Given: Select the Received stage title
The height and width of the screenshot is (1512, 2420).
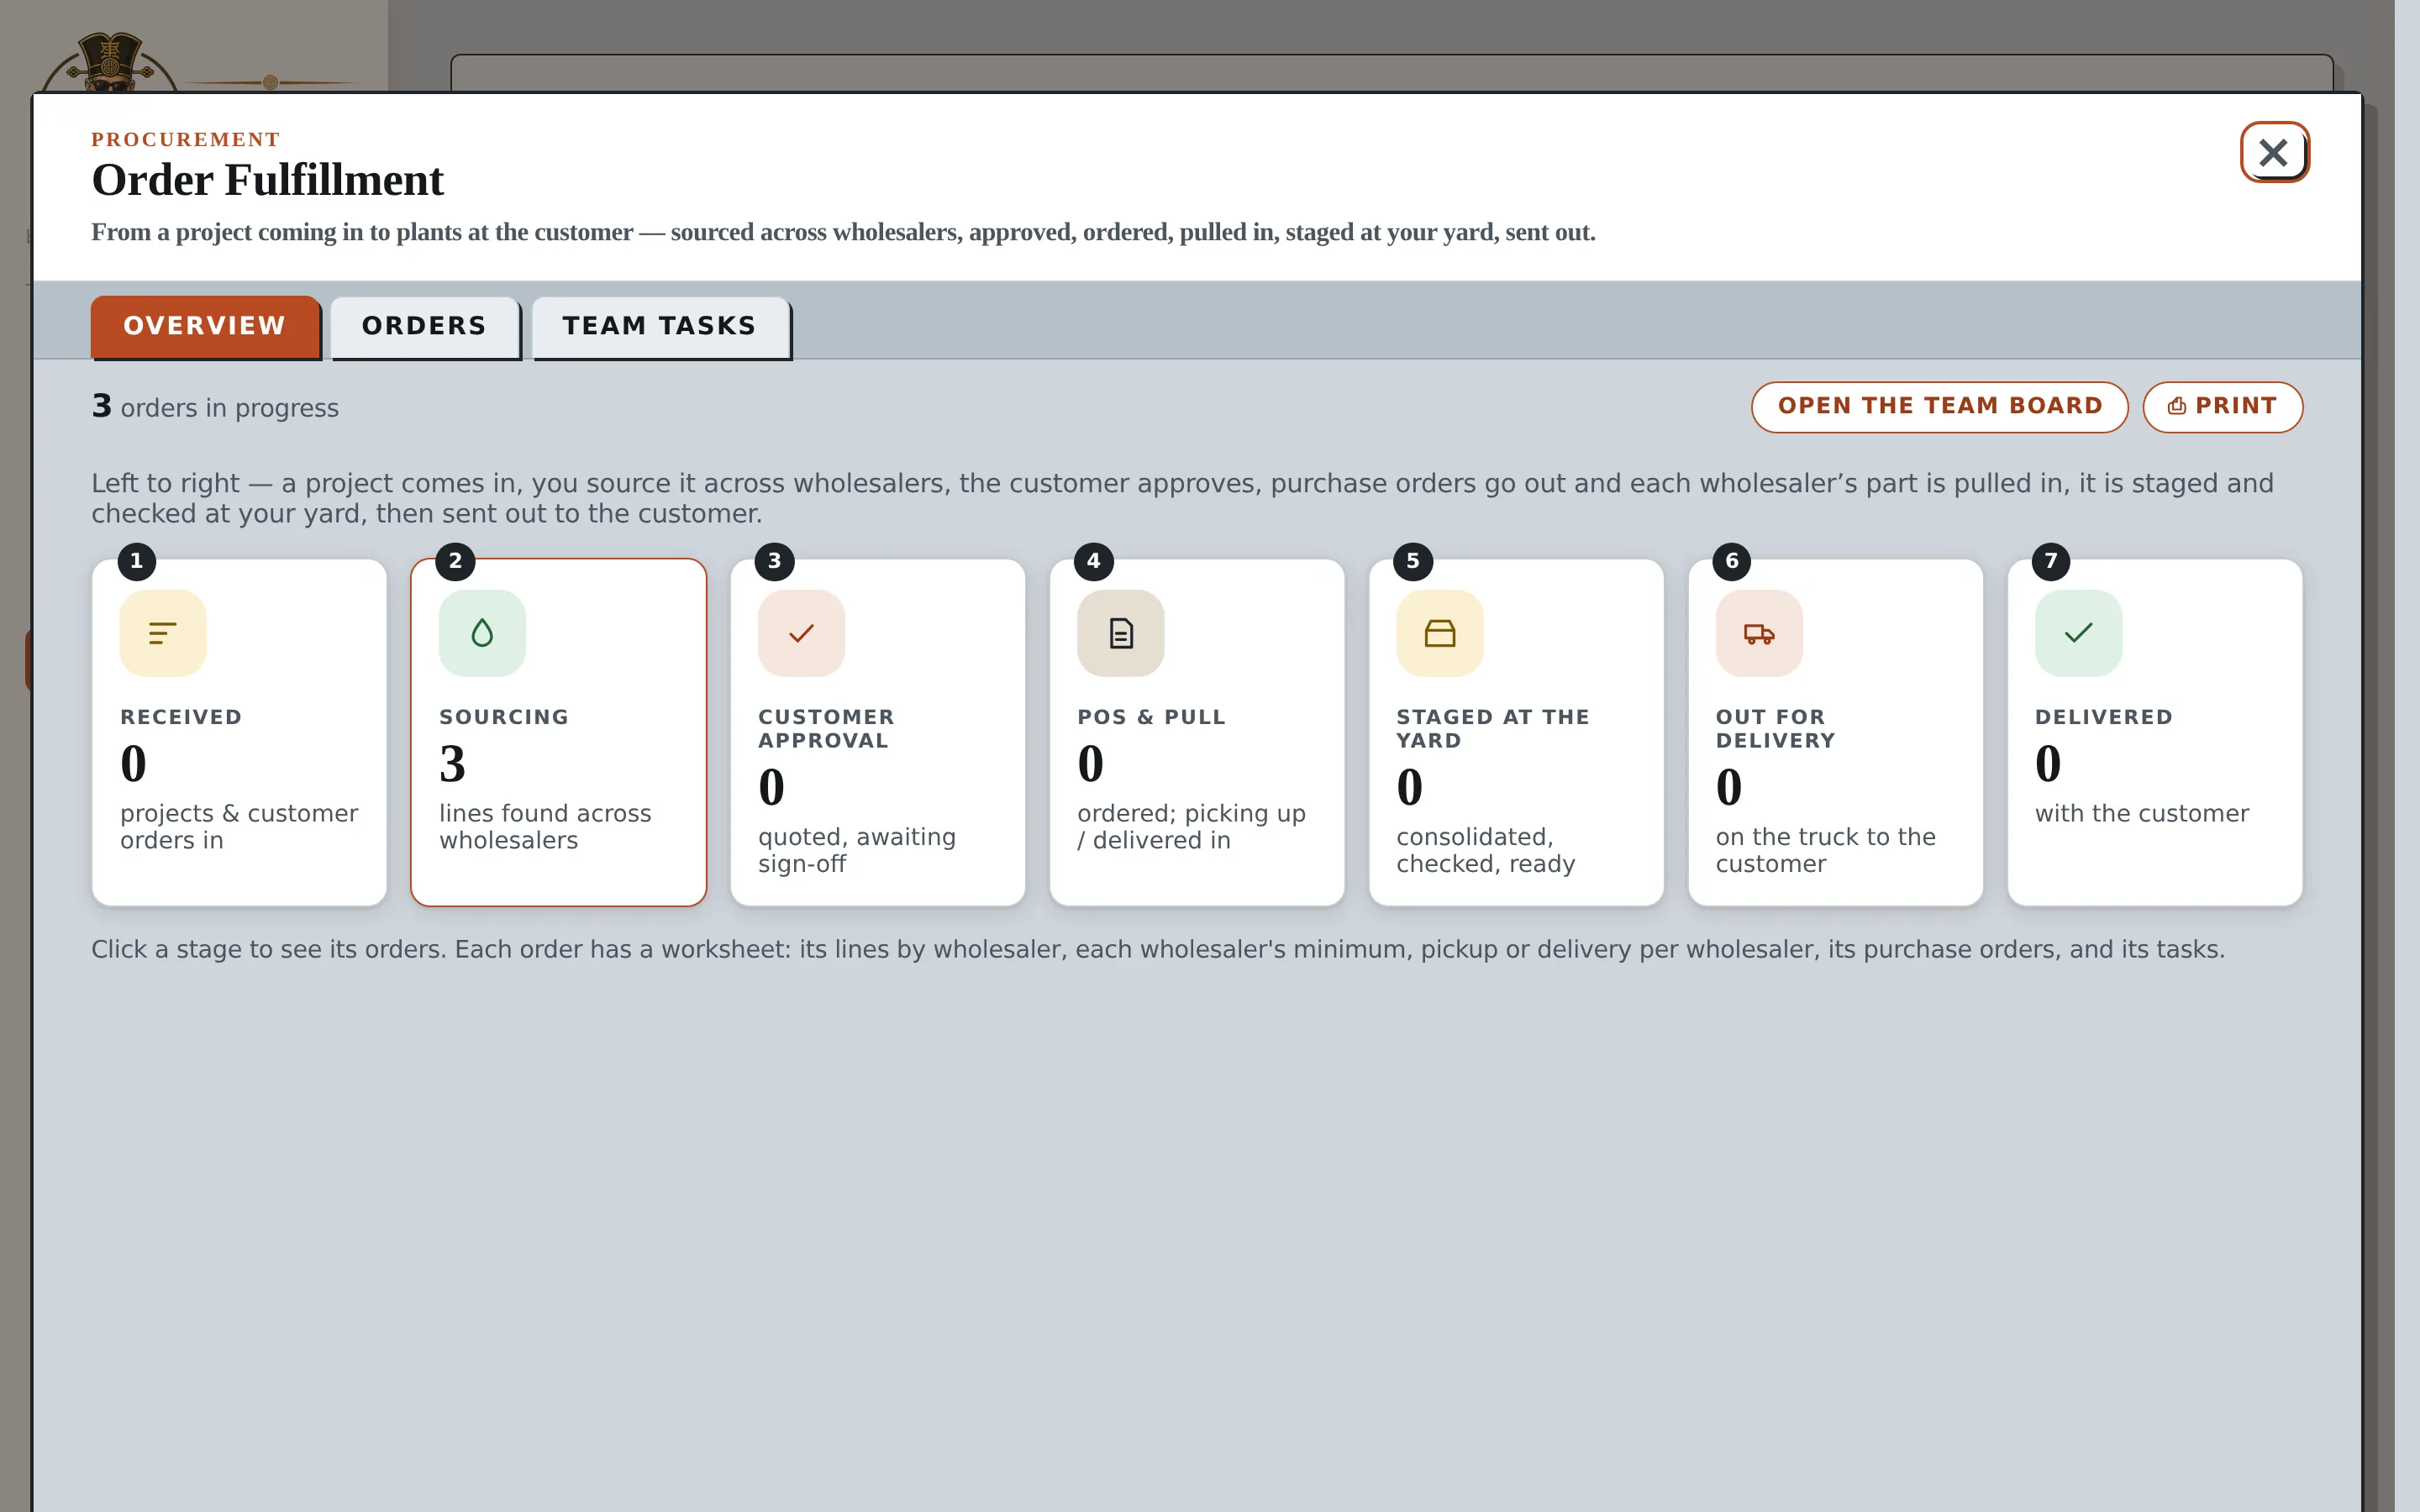Looking at the screenshot, I should [181, 717].
